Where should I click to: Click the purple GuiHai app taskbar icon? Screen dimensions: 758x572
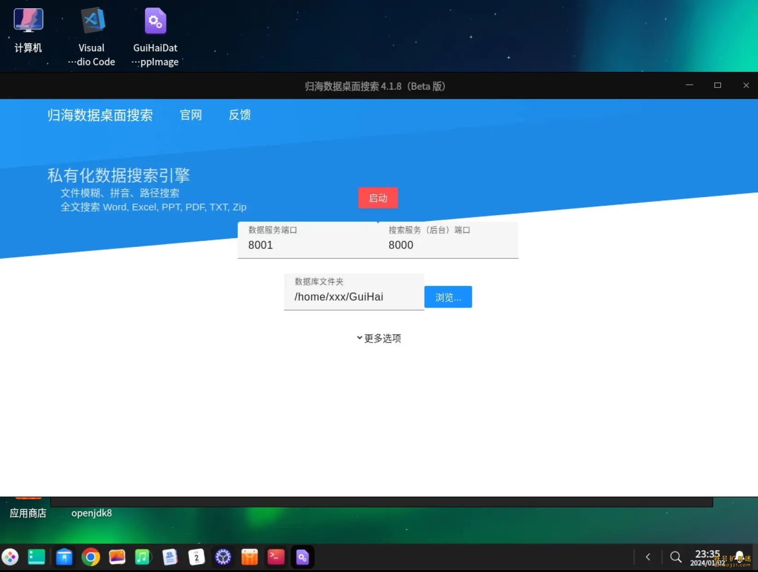click(x=302, y=557)
